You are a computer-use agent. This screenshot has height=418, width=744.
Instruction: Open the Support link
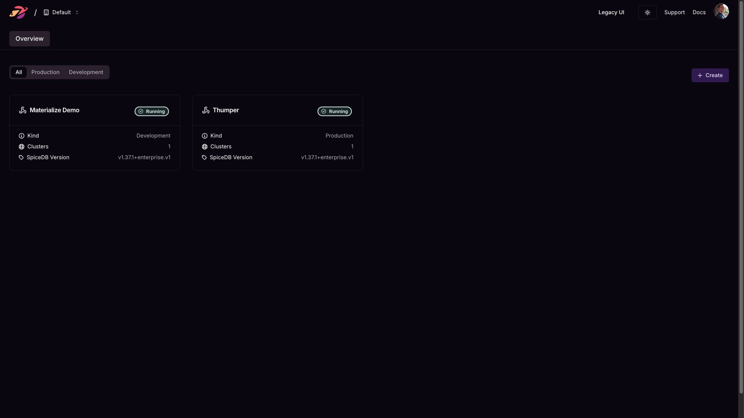[x=675, y=12]
